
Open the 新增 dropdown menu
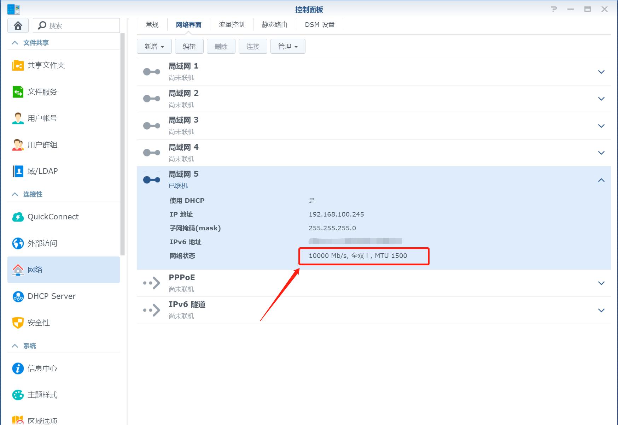click(154, 46)
